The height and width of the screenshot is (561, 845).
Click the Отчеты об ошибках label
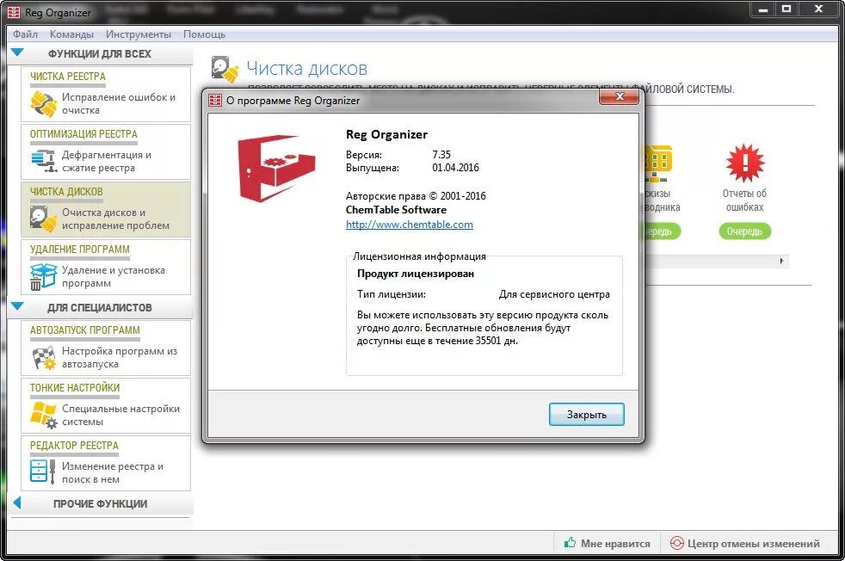click(745, 200)
